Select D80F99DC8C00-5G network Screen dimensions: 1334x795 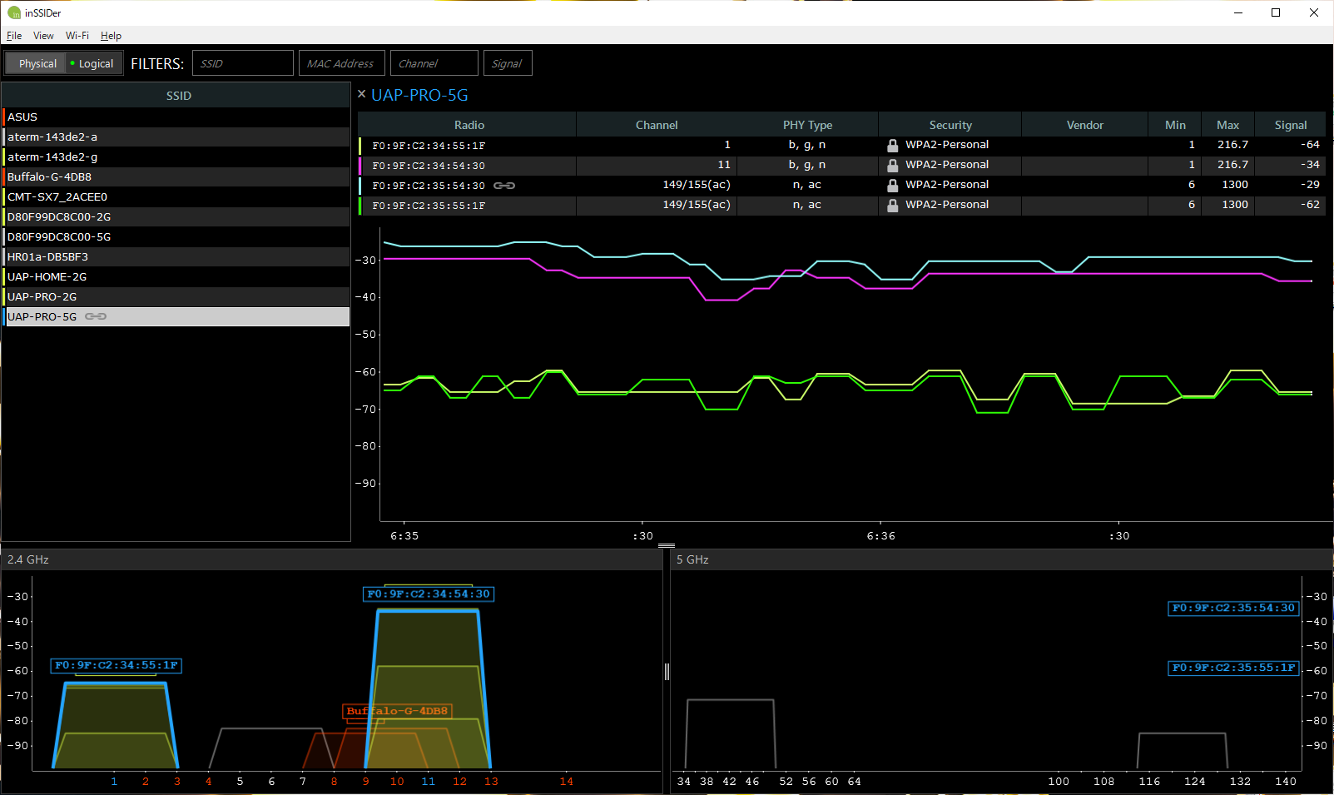tap(176, 237)
